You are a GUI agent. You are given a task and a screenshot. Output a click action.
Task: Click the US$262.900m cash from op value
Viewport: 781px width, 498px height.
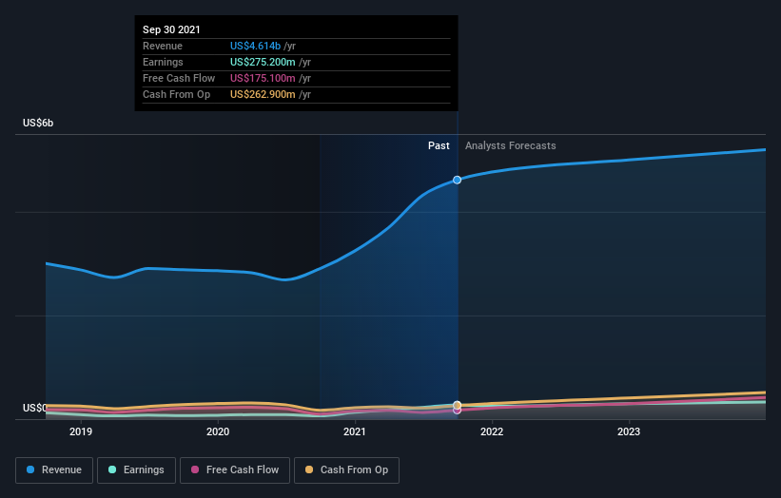tap(263, 94)
